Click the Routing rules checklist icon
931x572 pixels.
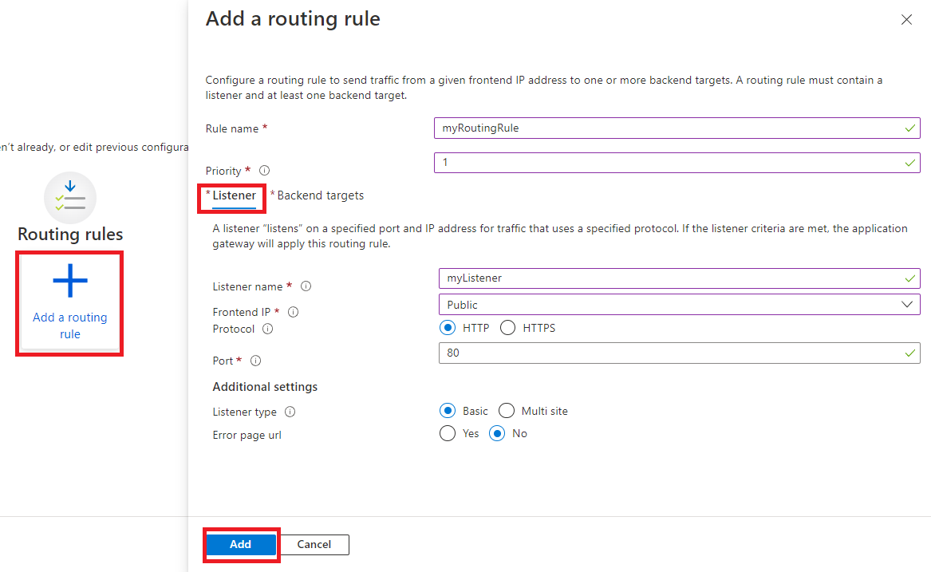(69, 197)
